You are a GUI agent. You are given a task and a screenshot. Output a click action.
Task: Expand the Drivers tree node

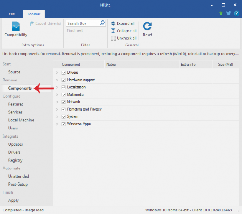click(x=57, y=73)
